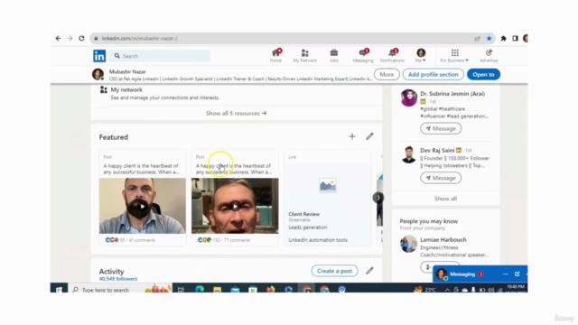Click the LinkedIn logo

coord(99,56)
